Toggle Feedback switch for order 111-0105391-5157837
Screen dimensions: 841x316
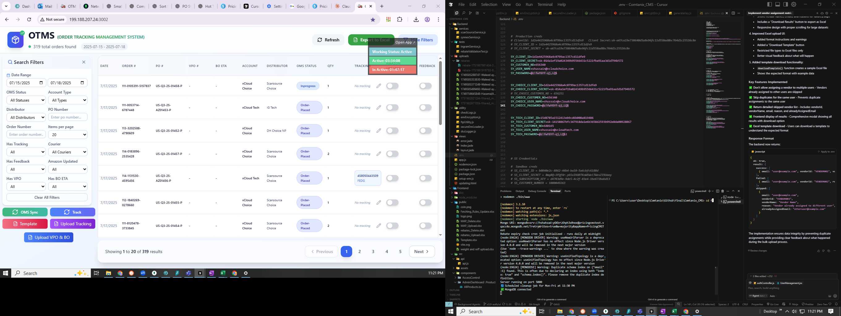425,86
